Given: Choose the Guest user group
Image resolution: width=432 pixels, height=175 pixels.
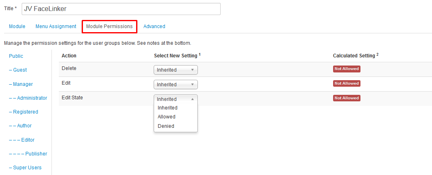Looking at the screenshot, I should 18,70.
